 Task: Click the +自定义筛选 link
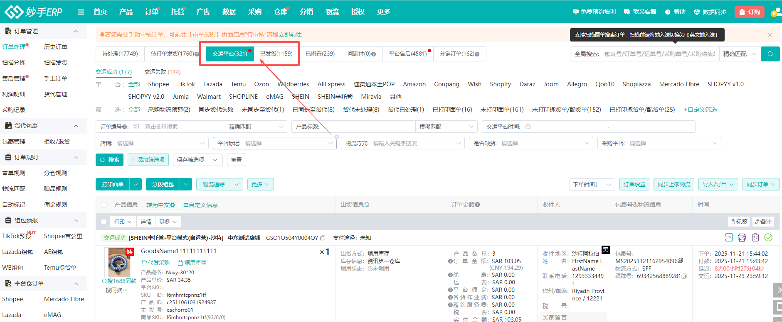[x=701, y=110]
